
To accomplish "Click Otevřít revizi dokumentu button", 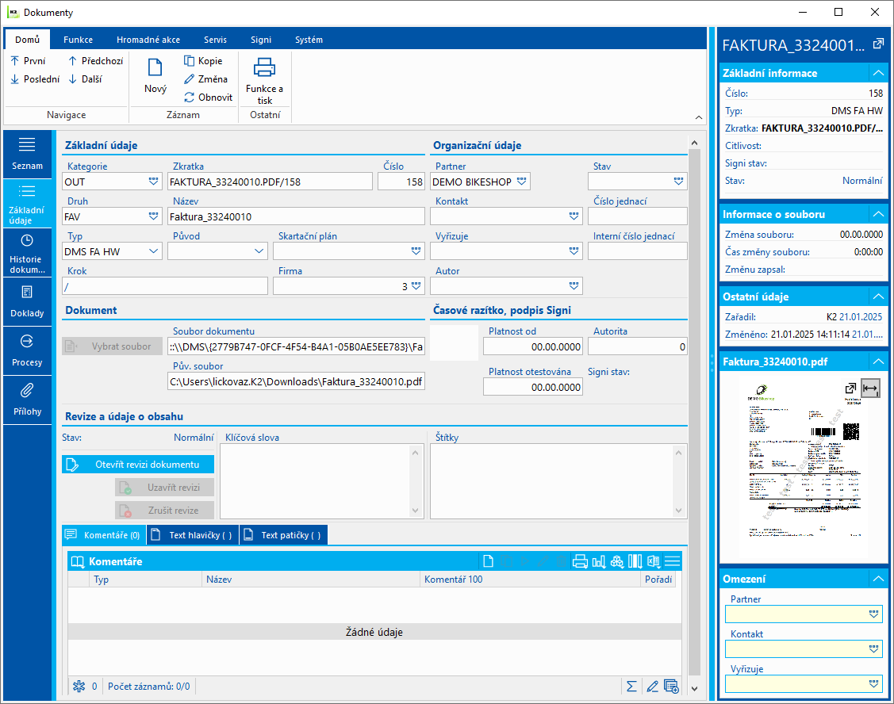I will pyautogui.click(x=138, y=465).
